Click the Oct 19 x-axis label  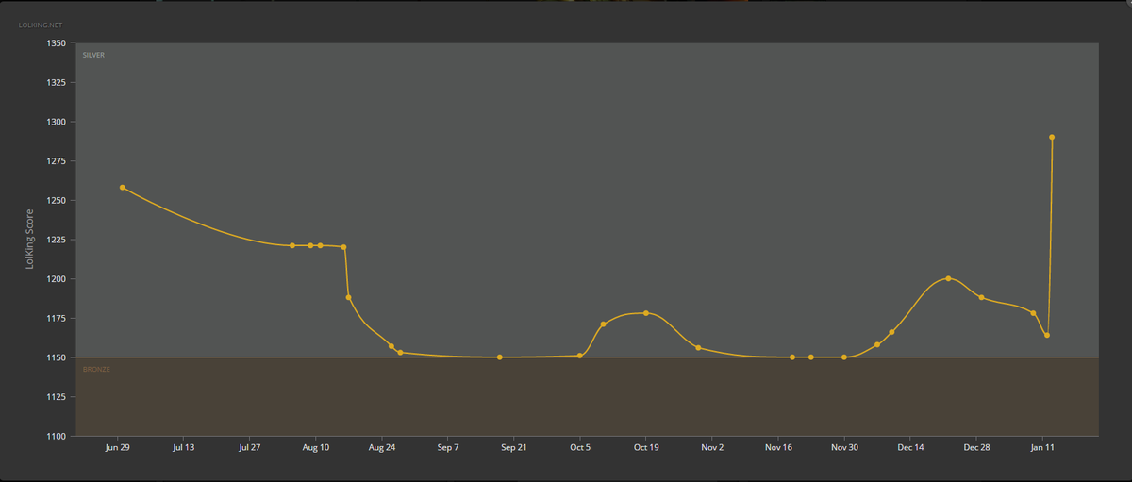(x=646, y=447)
